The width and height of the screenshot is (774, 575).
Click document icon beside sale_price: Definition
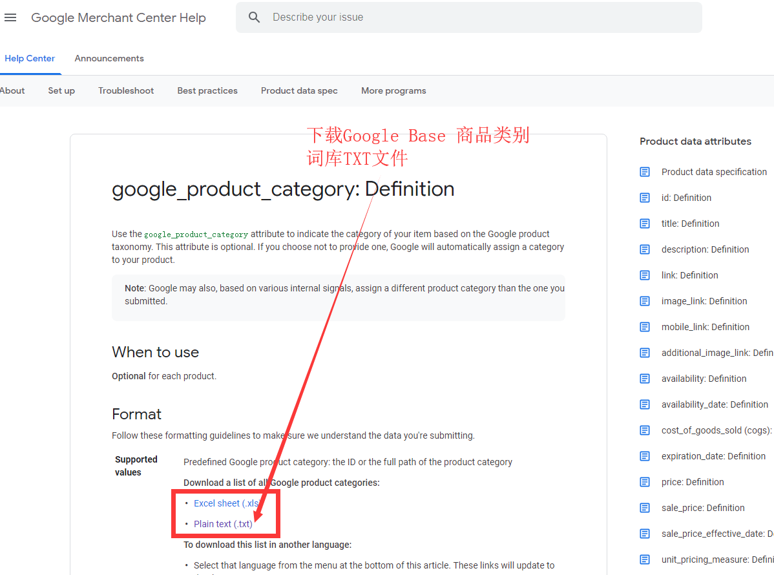(645, 508)
